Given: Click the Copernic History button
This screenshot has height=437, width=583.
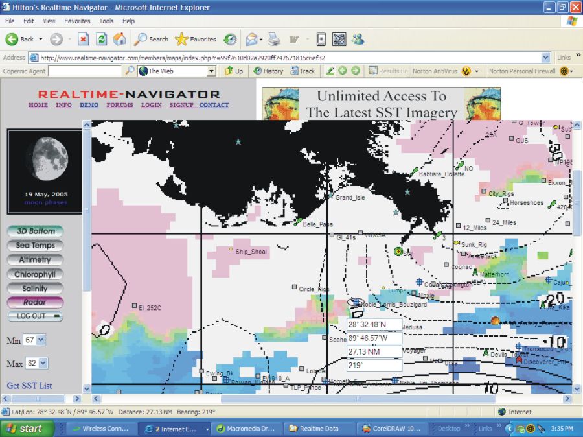Looking at the screenshot, I should [268, 71].
